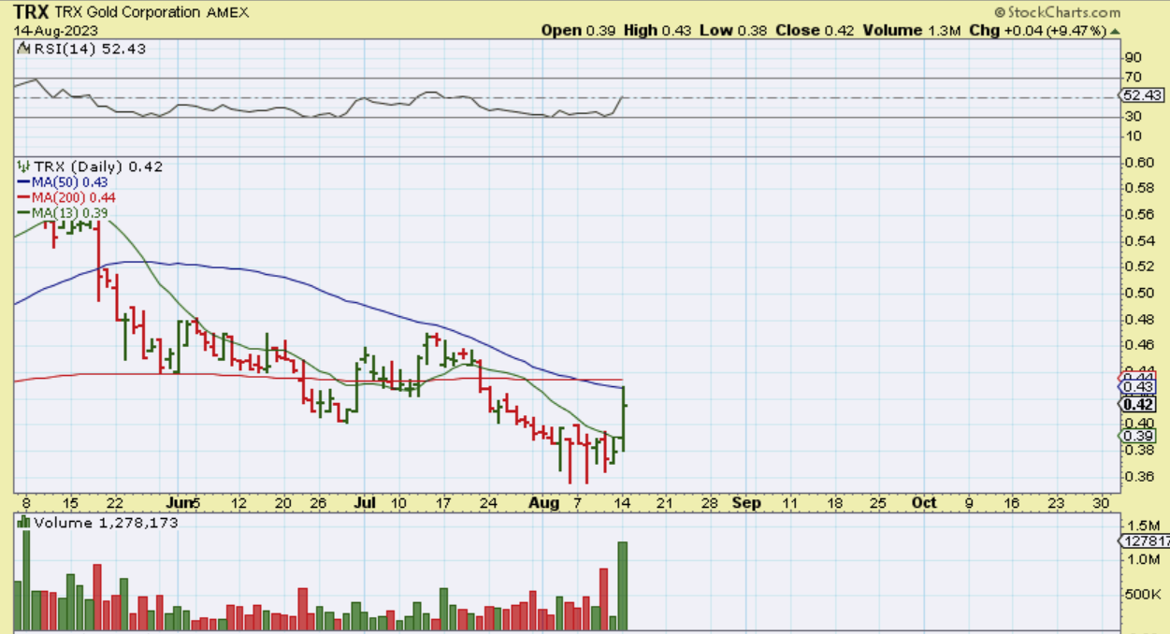This screenshot has height=634, width=1170.
Task: Click the Sep label on the date axis
Action: [x=745, y=503]
